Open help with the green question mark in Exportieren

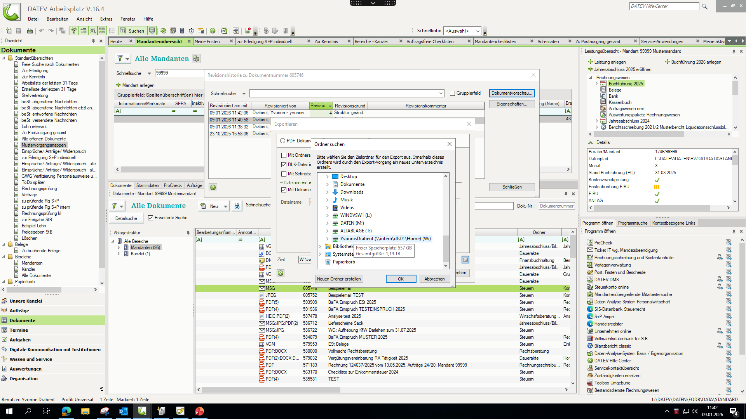281,273
